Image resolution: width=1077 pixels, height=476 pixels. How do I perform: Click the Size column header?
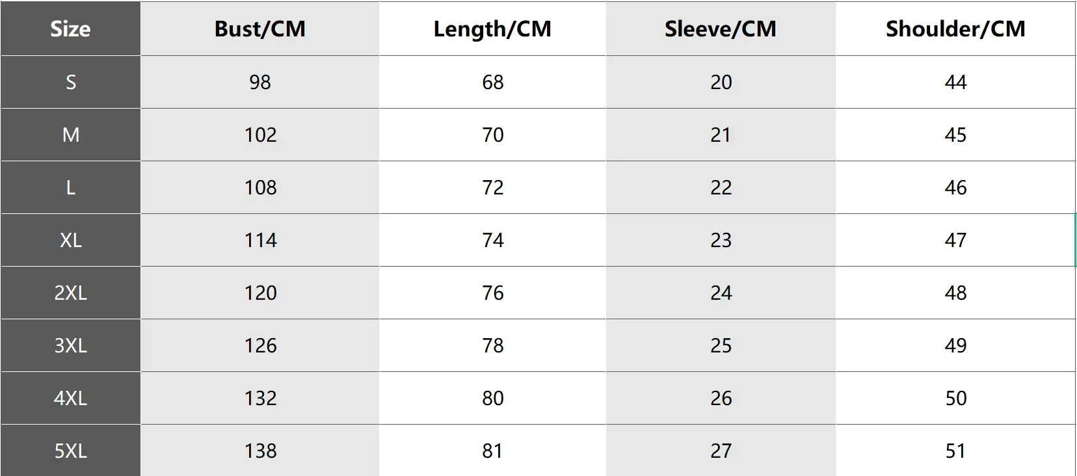70,29
